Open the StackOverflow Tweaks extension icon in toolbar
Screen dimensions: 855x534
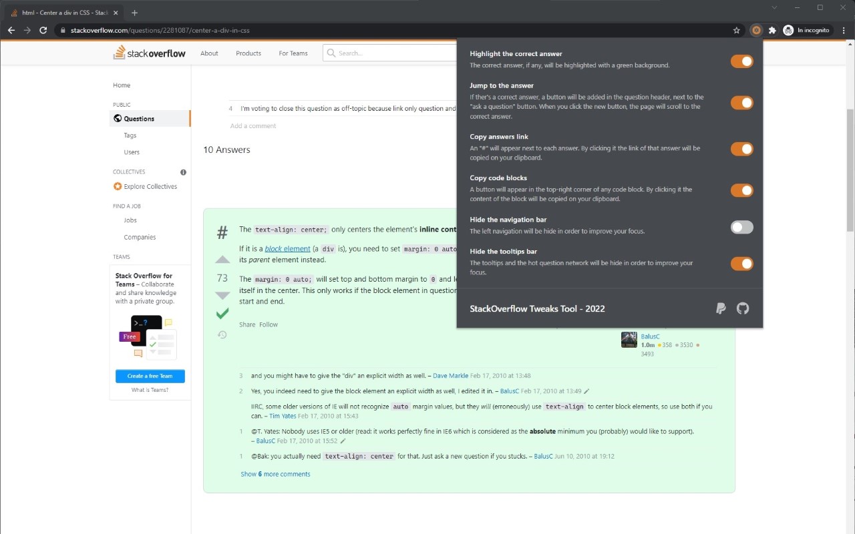756,30
